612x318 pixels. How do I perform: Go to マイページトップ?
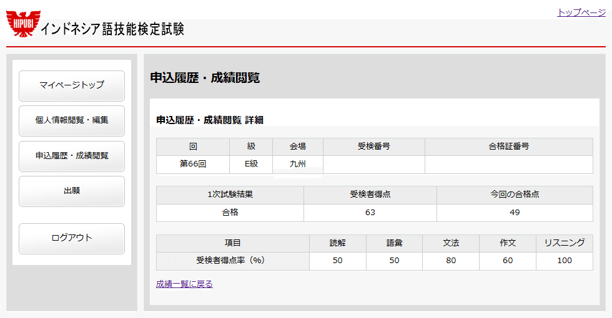click(72, 86)
